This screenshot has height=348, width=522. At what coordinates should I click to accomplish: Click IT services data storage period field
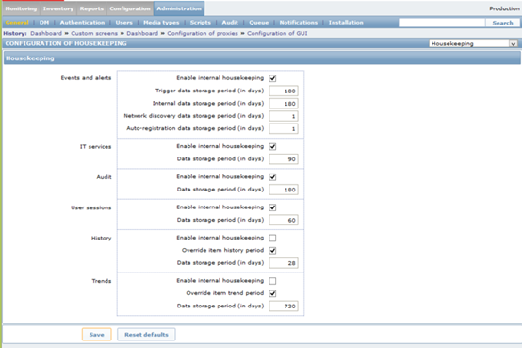click(x=284, y=159)
